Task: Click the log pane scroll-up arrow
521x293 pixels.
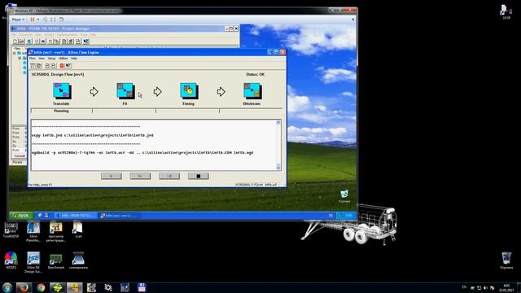Action: tap(278, 123)
